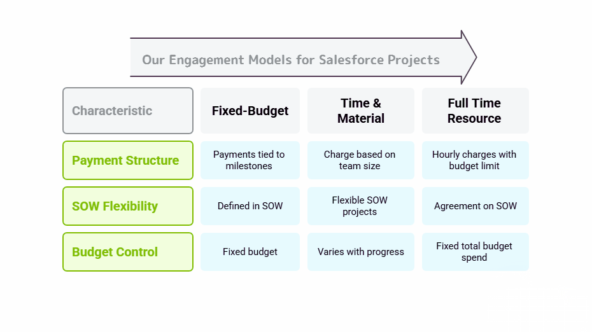Click the Budget Control row label
The width and height of the screenshot is (592, 332).
tap(127, 252)
